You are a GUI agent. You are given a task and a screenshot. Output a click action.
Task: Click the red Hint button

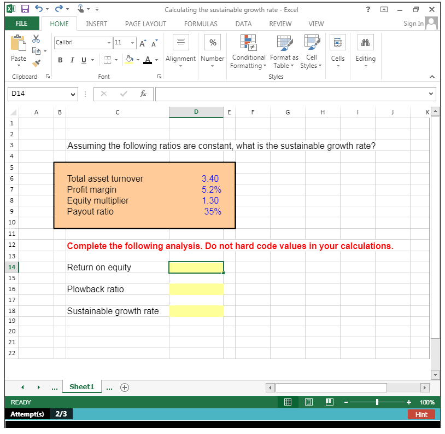point(421,414)
